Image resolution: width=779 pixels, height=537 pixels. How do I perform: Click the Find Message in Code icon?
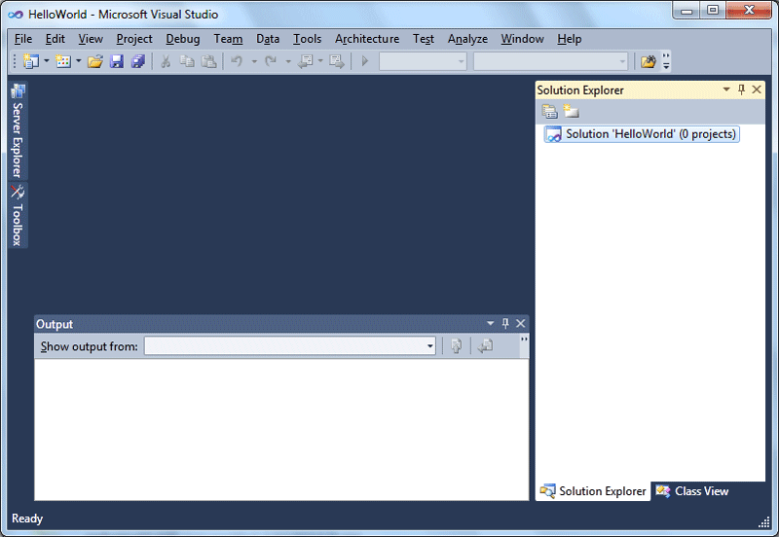pos(456,345)
